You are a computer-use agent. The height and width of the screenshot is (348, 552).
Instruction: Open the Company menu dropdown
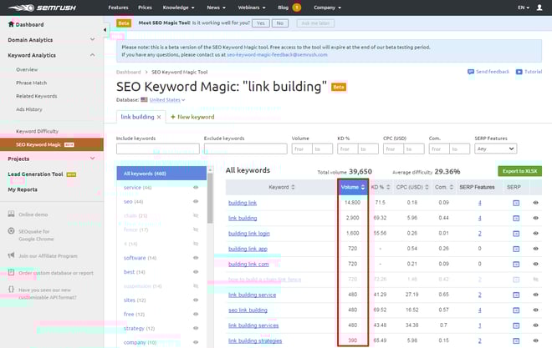(x=327, y=8)
